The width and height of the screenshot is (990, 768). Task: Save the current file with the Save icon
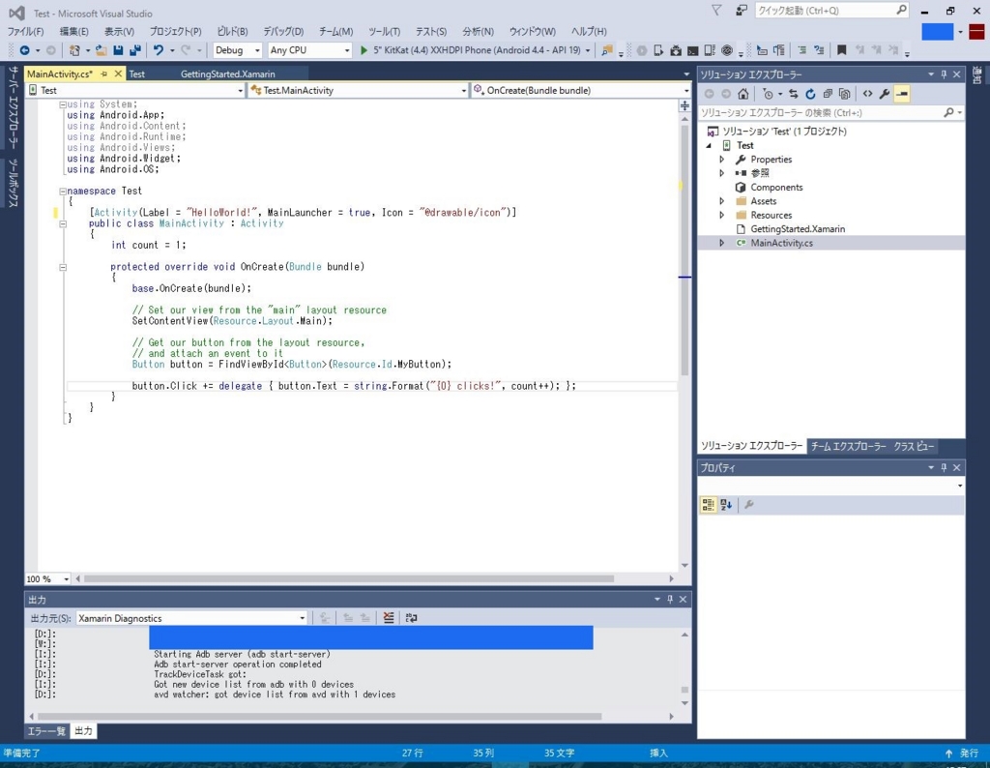(118, 50)
